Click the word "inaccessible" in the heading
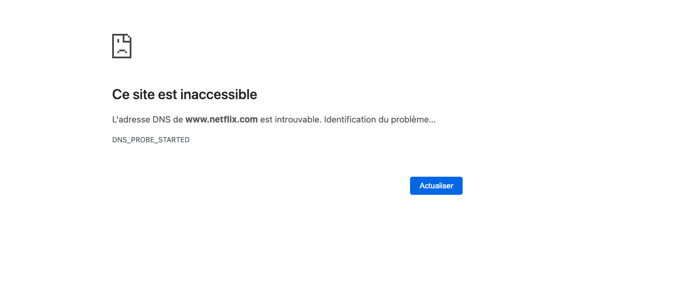The height and width of the screenshot is (305, 684). pyautogui.click(x=219, y=94)
